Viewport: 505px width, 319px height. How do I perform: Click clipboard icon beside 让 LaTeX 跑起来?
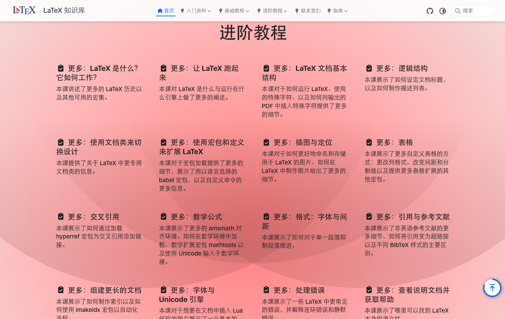coord(163,68)
